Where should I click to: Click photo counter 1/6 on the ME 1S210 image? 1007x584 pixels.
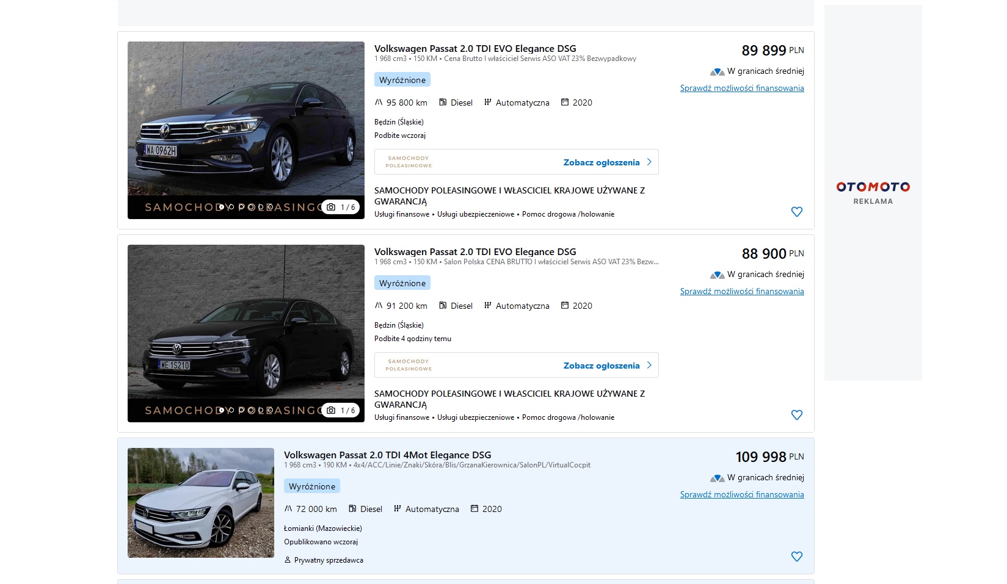tap(341, 411)
